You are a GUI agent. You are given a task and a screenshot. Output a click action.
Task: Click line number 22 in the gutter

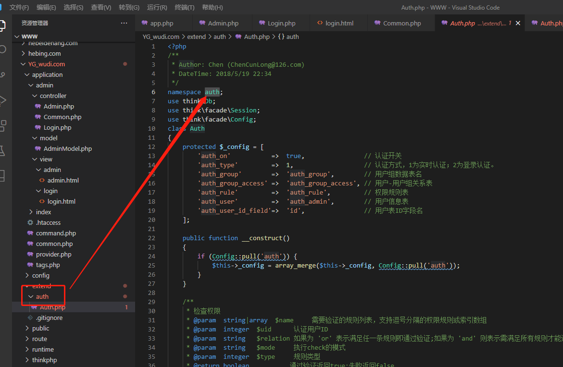151,238
